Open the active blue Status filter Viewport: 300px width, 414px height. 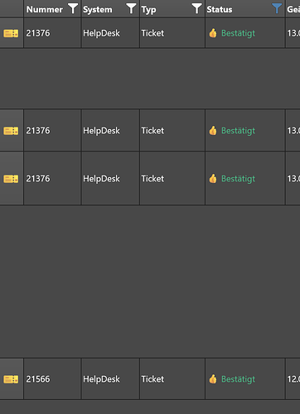point(277,9)
